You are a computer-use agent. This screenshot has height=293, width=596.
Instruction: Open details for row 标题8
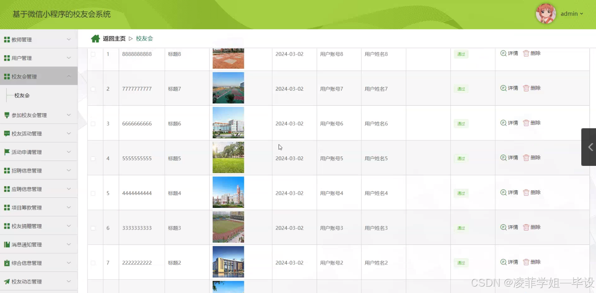[x=509, y=53]
